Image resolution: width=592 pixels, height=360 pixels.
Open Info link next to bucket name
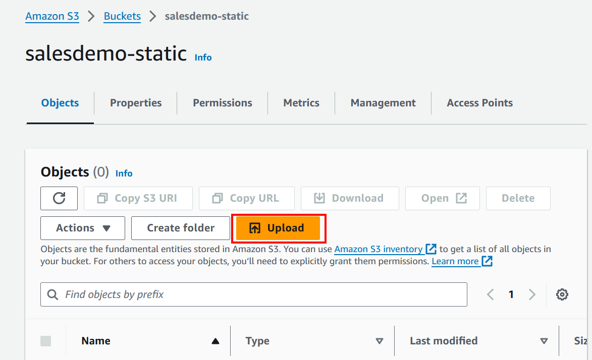[x=203, y=57]
